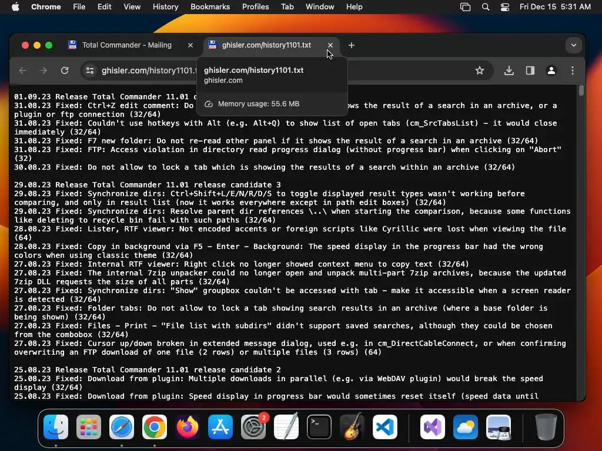This screenshot has width=602, height=451.
Task: Click the "30.08.23 Fixed: Do not allow to lock a tab" line
Action: coord(265,167)
